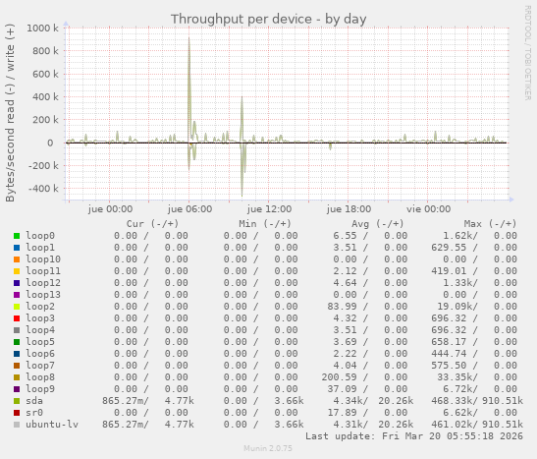Image resolution: width=537 pixels, height=459 pixels.
Task: Click the '600 k' y-axis label
Action: [x=45, y=74]
